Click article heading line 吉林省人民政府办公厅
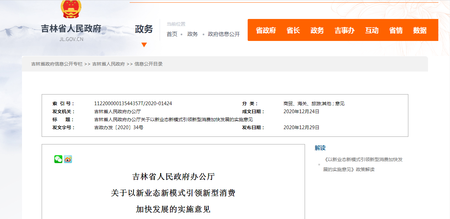The width and height of the screenshot is (450, 219). coord(173,176)
